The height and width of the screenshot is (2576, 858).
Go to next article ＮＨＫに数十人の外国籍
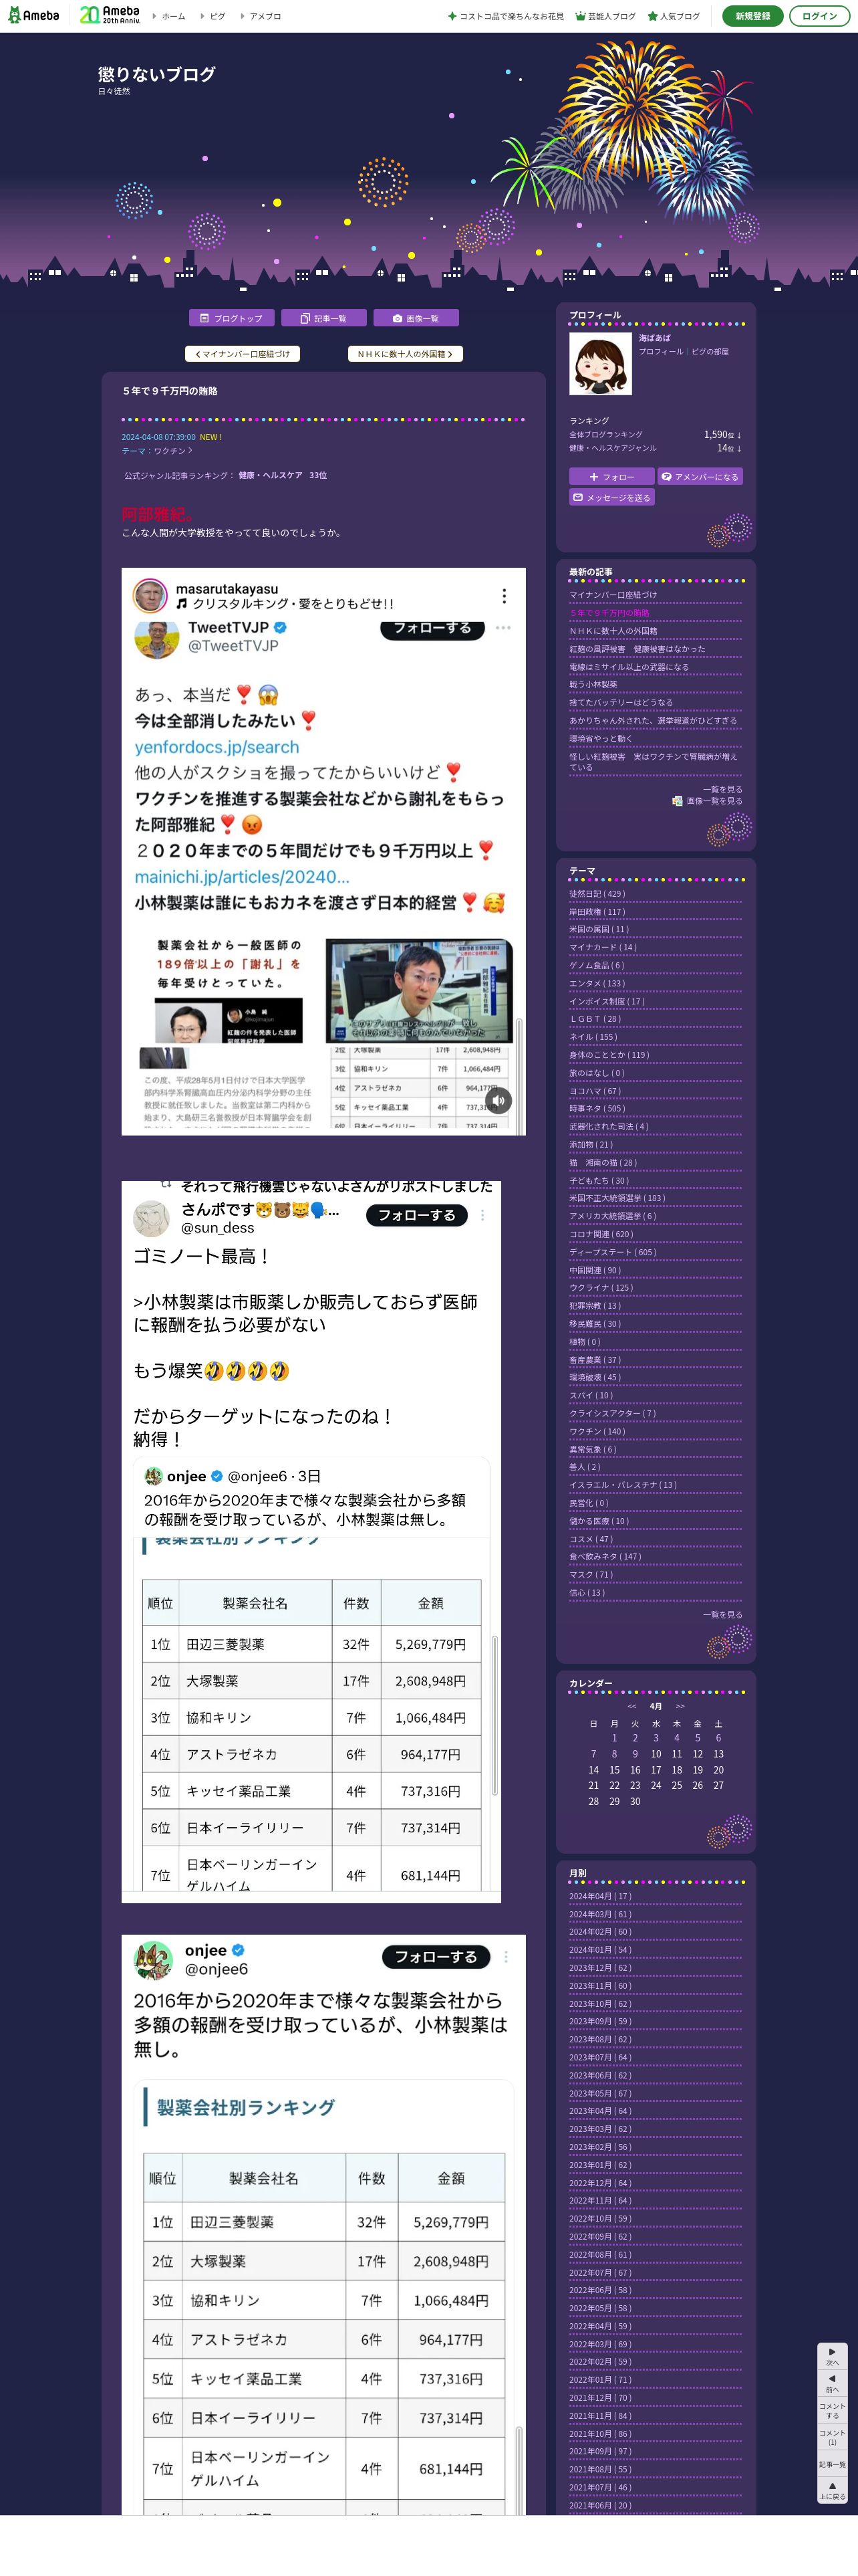click(x=406, y=354)
